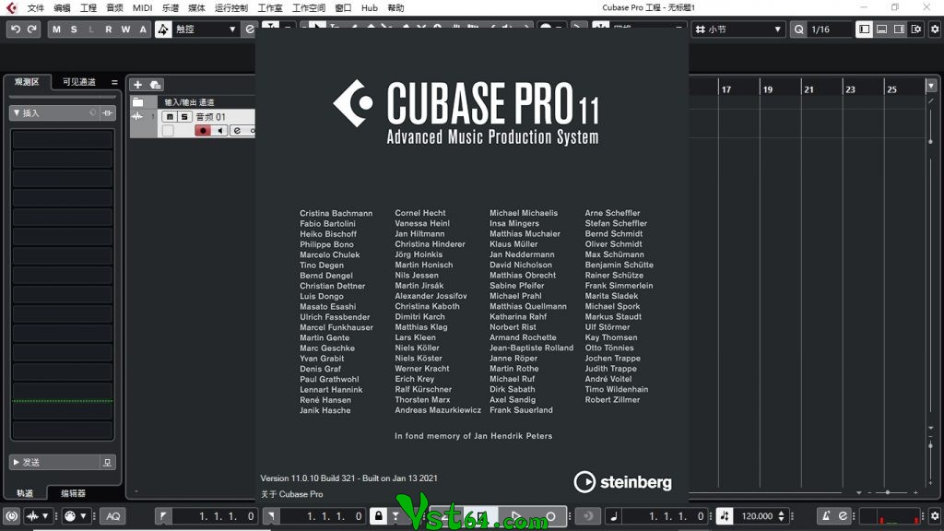This screenshot has height=531, width=944.
Task: Click the Add Track plus button
Action: [x=138, y=85]
